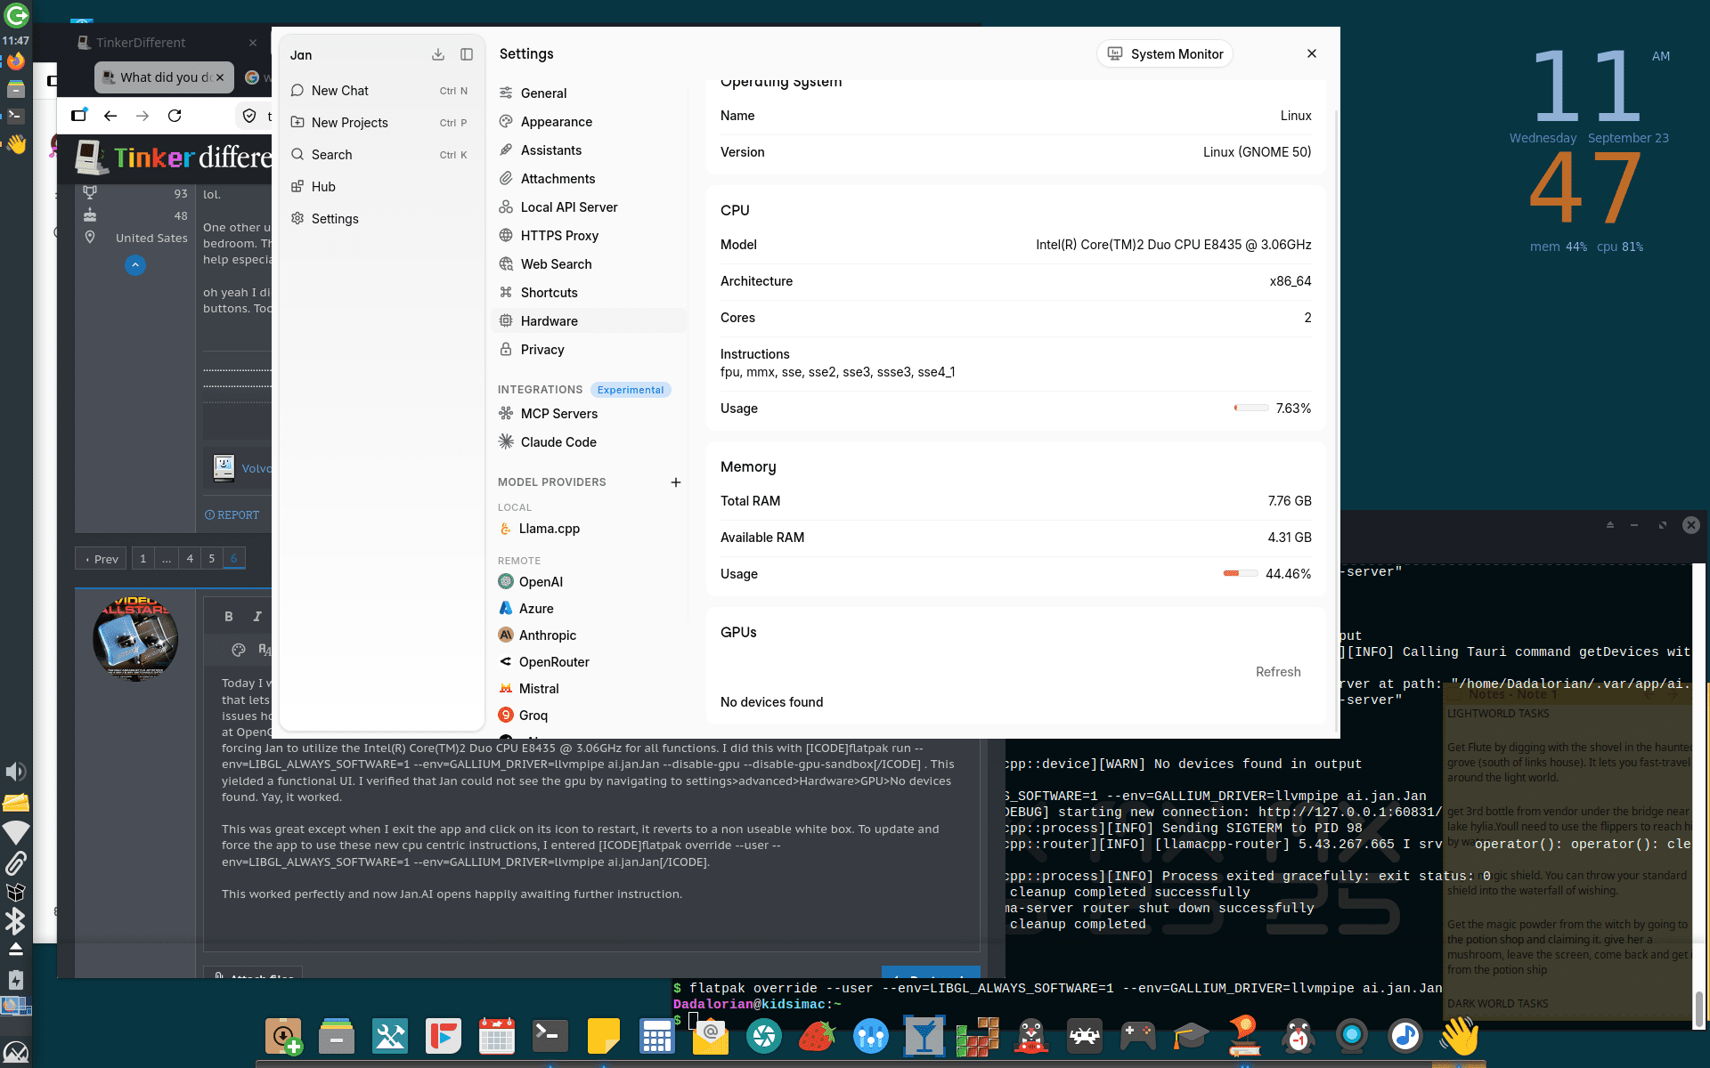
Task: Open Attachments settings section
Action: [x=589, y=179]
